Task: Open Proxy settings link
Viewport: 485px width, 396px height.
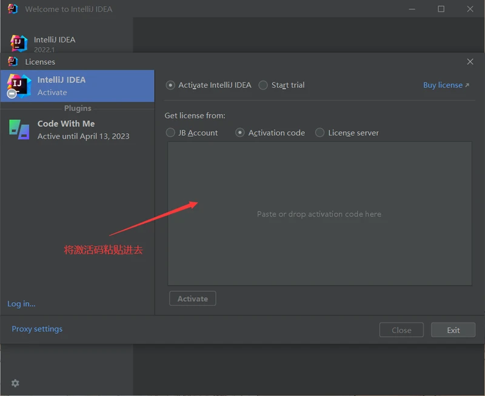Action: click(37, 329)
